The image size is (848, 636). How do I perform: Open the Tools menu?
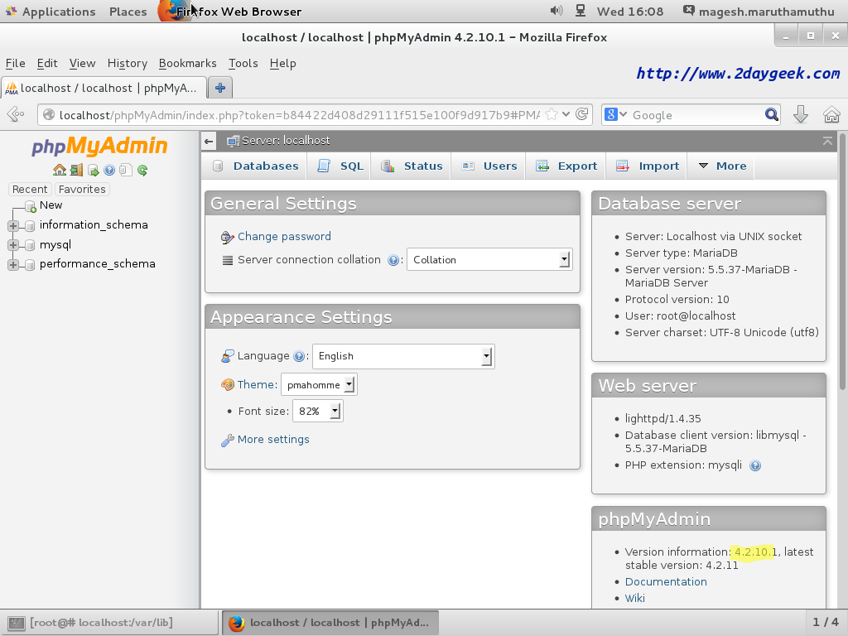(x=243, y=63)
